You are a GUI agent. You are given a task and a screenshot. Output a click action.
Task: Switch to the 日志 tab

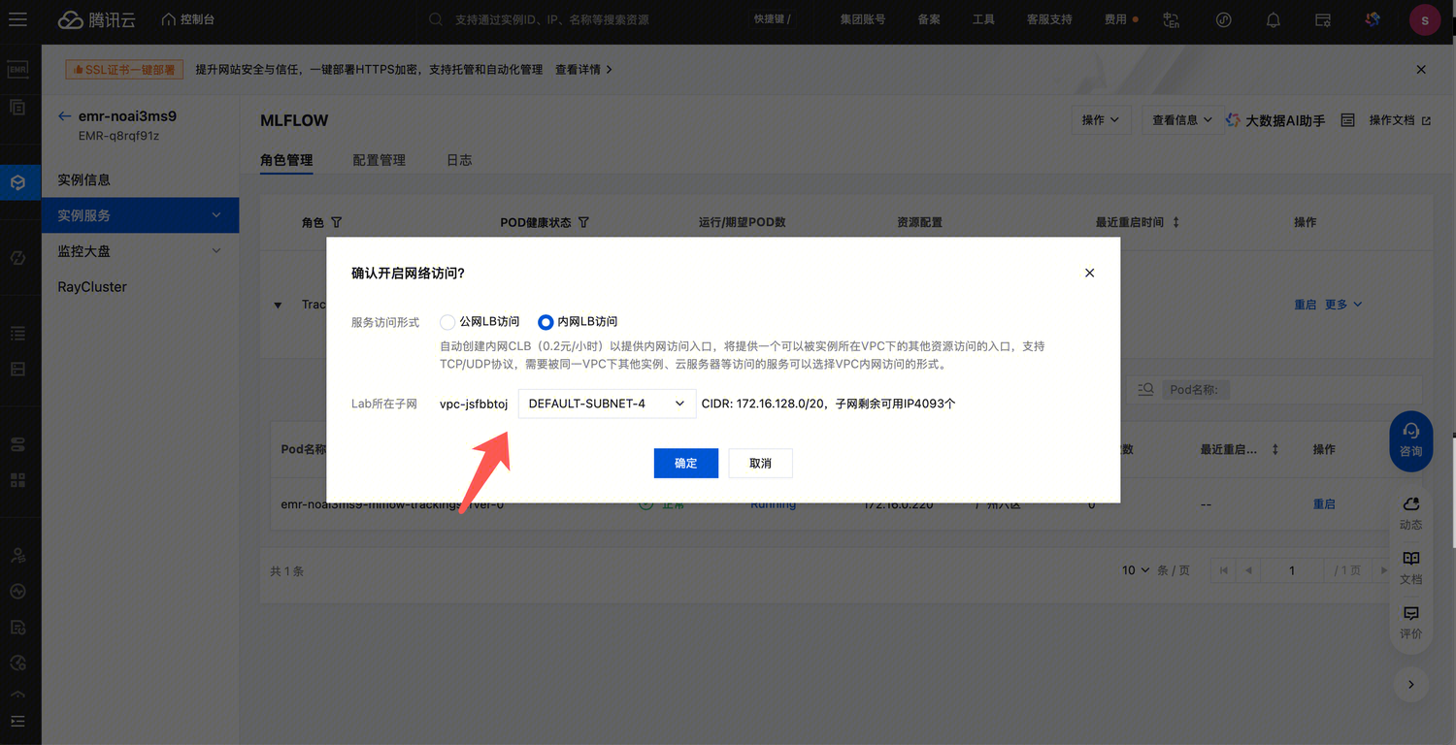coord(459,160)
